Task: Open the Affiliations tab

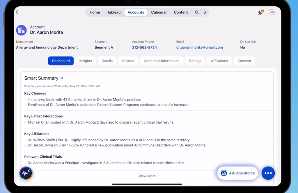Action: (219, 61)
